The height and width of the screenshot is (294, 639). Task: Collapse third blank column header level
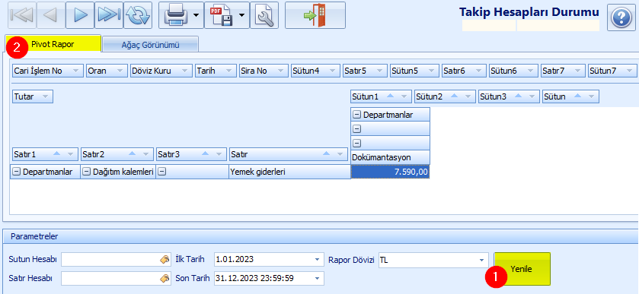point(356,143)
